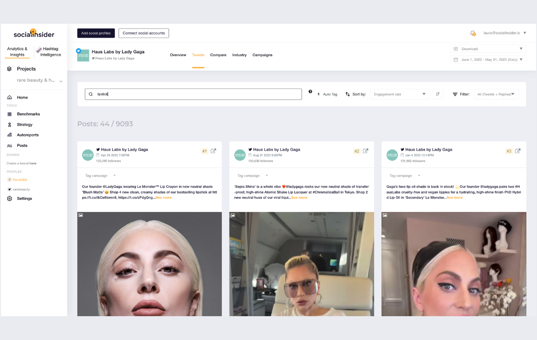Click Add social profiles button
This screenshot has height=340, width=537.
96,33
